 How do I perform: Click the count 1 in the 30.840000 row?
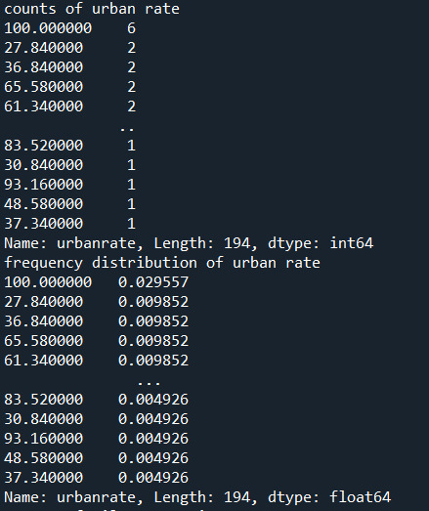click(131, 165)
